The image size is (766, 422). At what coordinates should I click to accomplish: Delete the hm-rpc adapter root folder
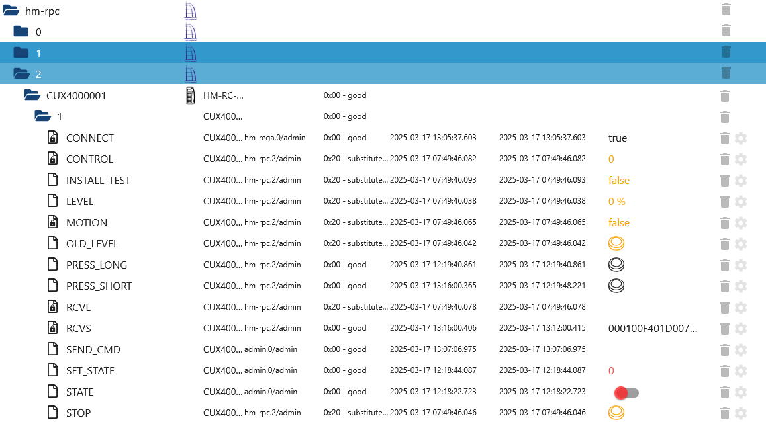click(726, 10)
